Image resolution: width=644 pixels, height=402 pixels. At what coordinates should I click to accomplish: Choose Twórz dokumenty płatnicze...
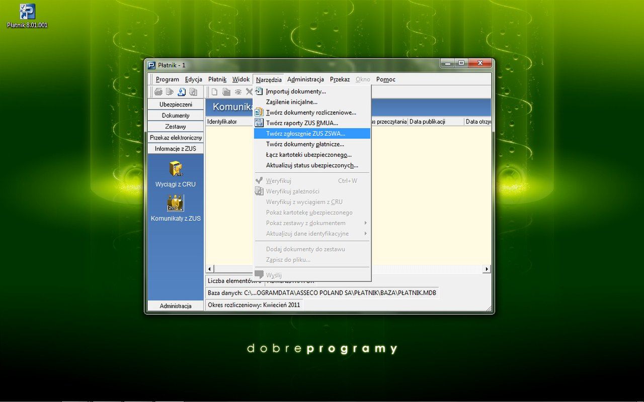pyautogui.click(x=312, y=144)
